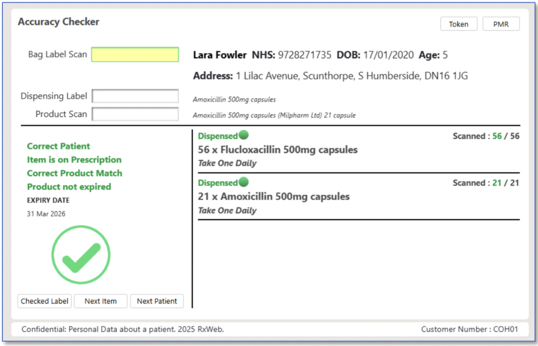
Task: Select the 56 x Flucloxacillin 500mg capsules item
Action: pyautogui.click(x=277, y=150)
